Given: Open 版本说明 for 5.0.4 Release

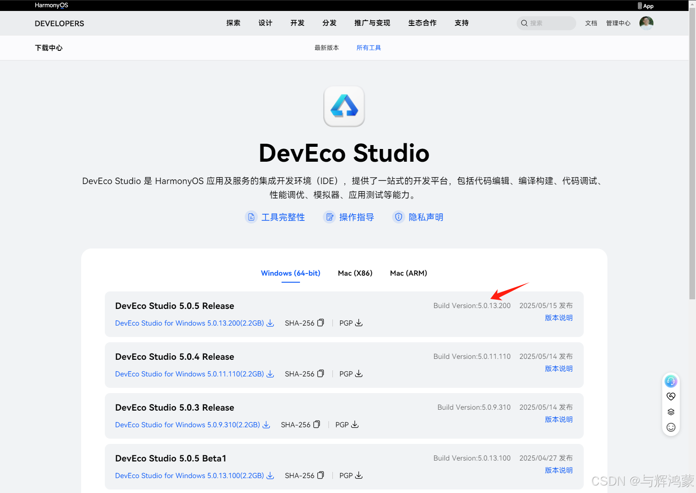Looking at the screenshot, I should (x=559, y=369).
